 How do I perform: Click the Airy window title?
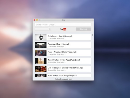click(63, 20)
